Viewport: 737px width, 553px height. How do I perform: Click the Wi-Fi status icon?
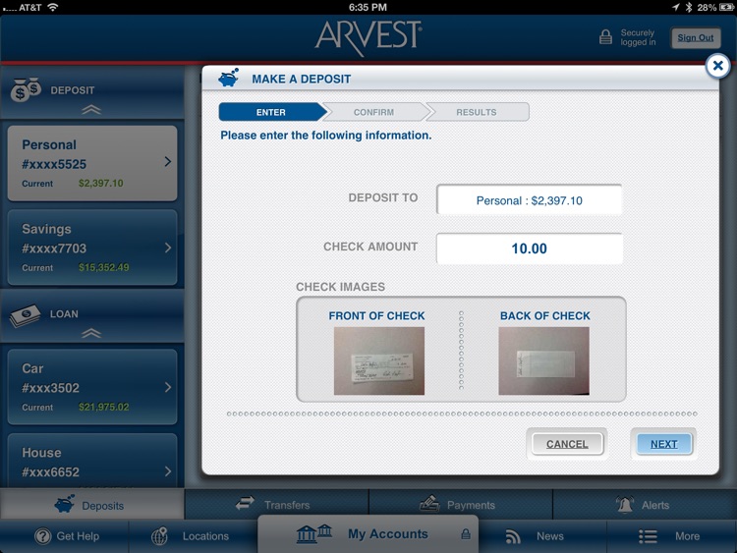click(x=53, y=7)
